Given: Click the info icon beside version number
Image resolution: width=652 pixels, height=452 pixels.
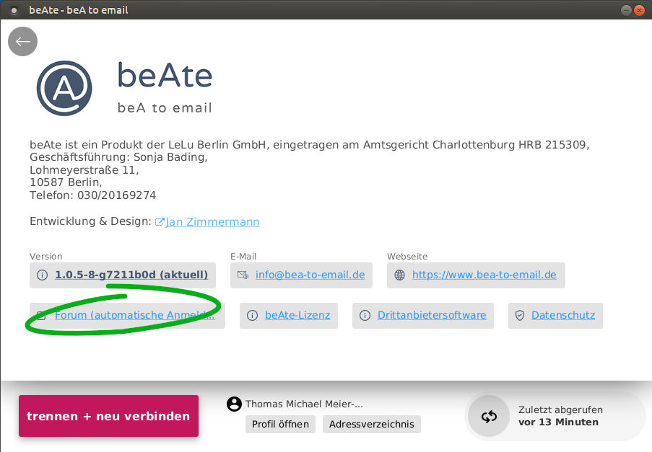Looking at the screenshot, I should point(42,275).
